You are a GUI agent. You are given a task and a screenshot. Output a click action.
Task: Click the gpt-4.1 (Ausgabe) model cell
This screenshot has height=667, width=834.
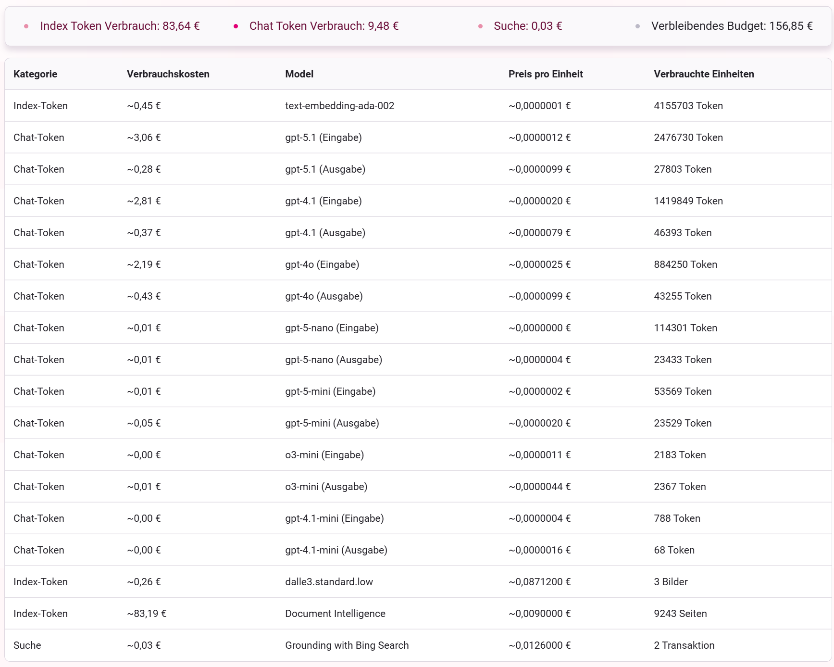point(325,233)
